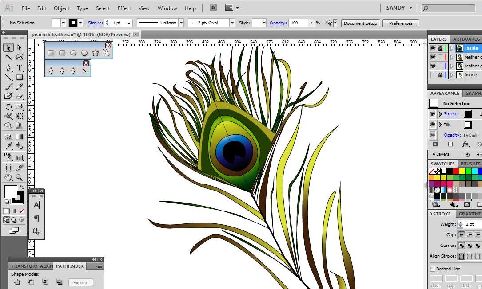The image size is (482, 289).
Task: Hide the inside layer with eye icon
Action: (x=433, y=48)
